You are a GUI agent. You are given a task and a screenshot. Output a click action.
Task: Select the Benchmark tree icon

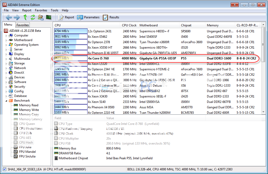click(x=11, y=101)
